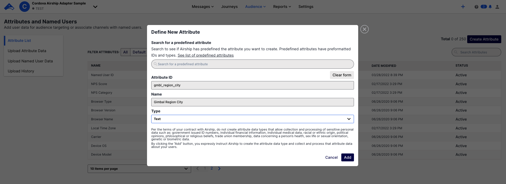Open notifications bell icon
Image resolution: width=506 pixels, height=184 pixels.
(x=490, y=7)
